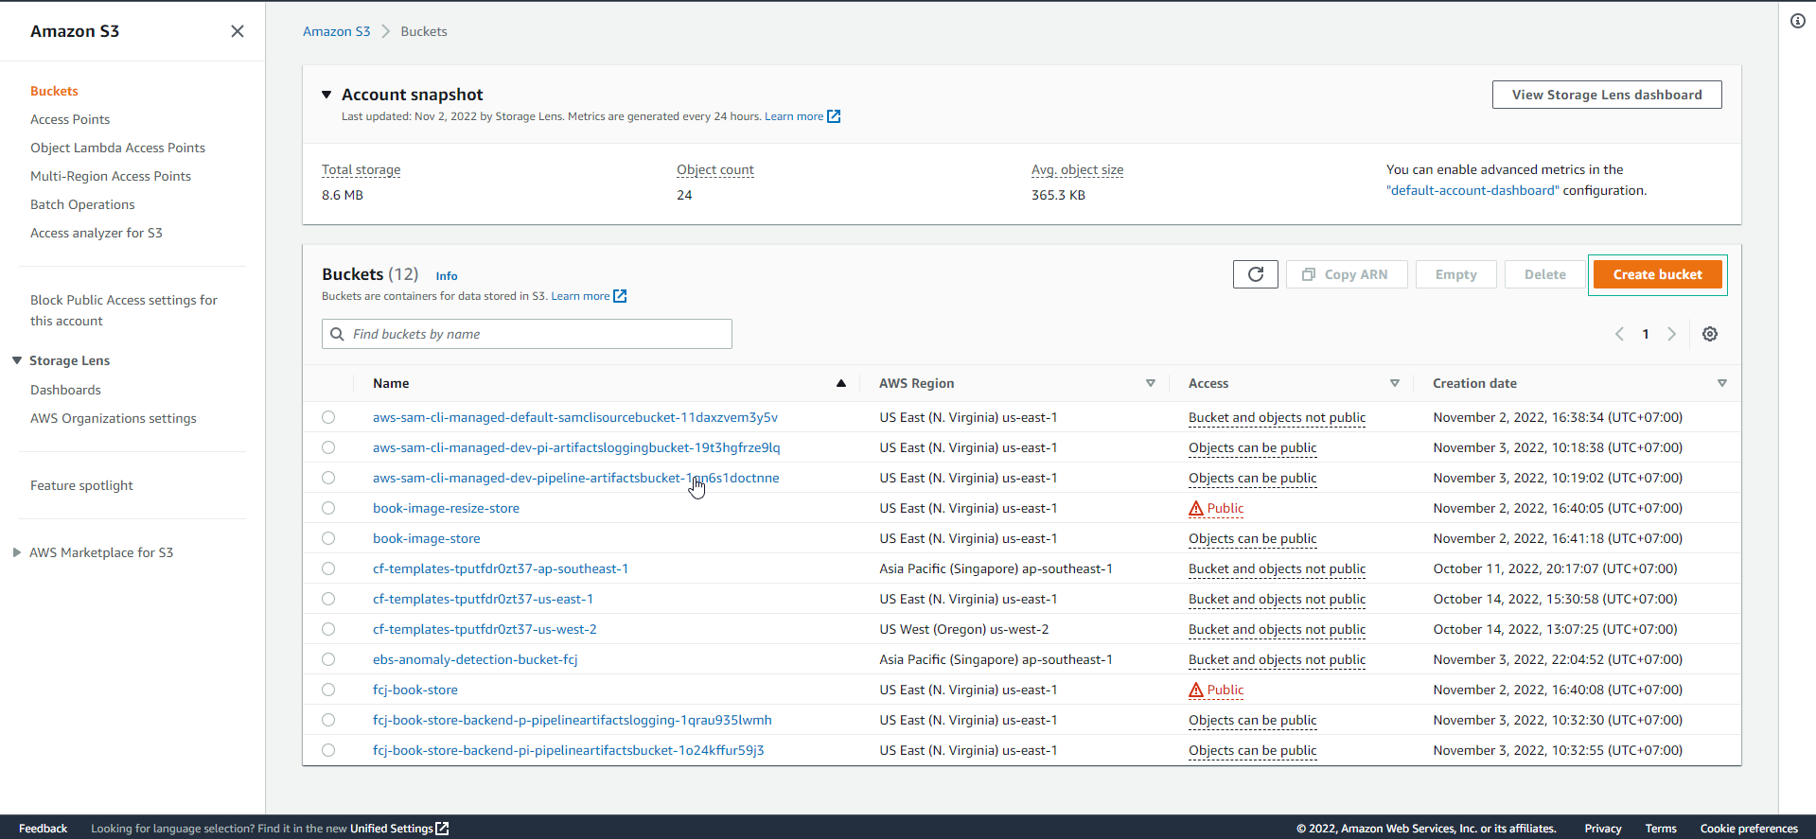Click the external link icon beside Buckets Learn more
Image resolution: width=1816 pixels, height=839 pixels.
coord(620,296)
